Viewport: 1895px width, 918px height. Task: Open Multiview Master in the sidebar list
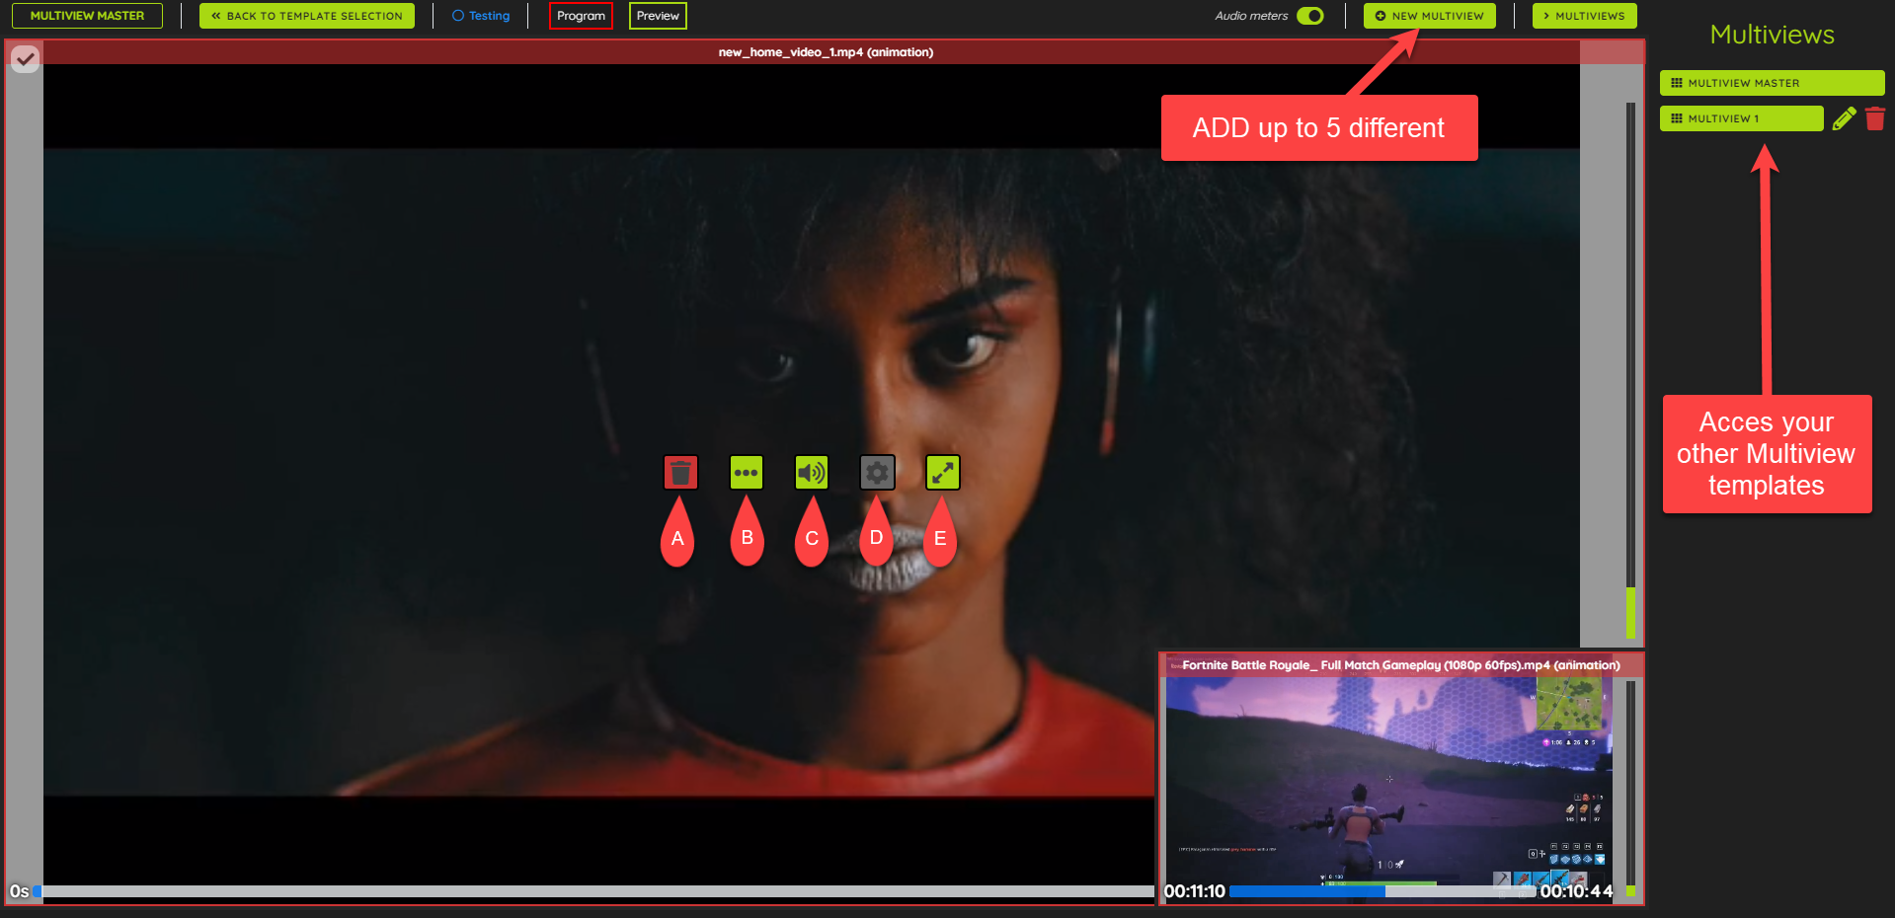point(1772,83)
